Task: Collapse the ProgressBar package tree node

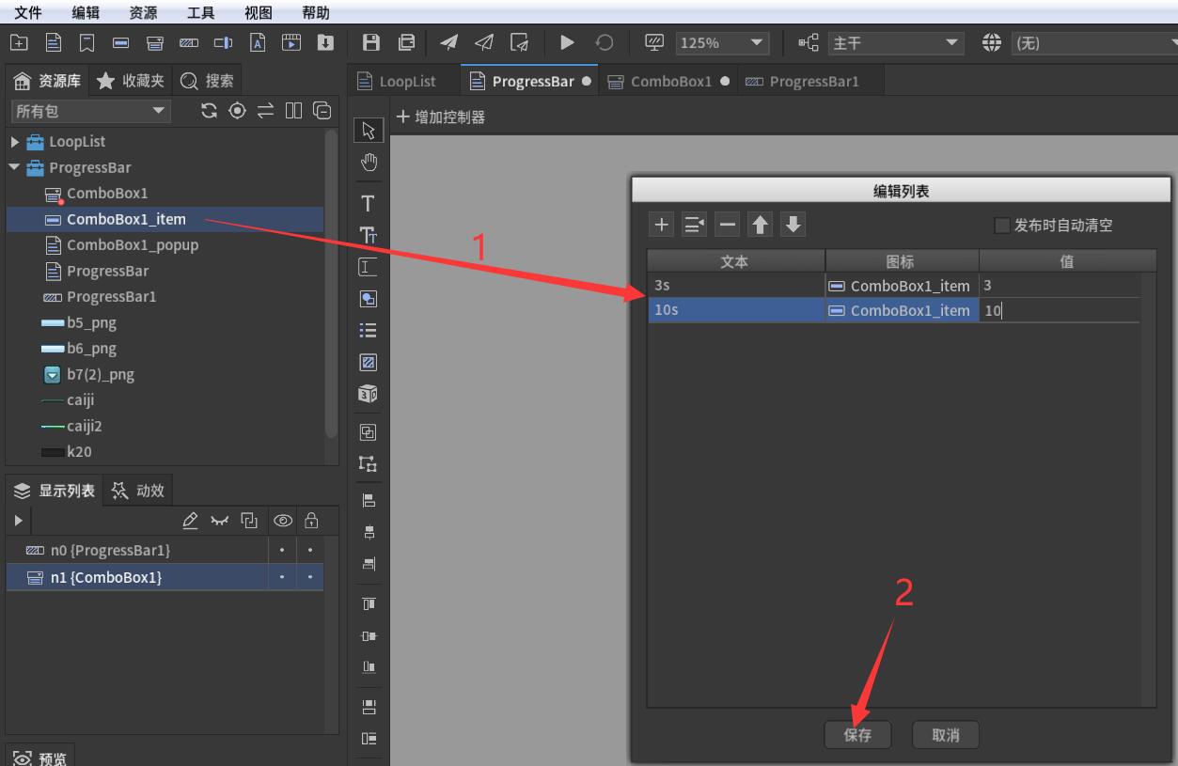Action: coord(14,167)
